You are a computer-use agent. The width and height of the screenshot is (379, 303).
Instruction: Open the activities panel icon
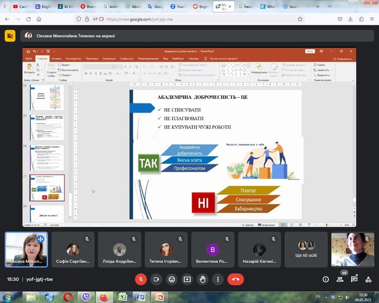pos(367,279)
